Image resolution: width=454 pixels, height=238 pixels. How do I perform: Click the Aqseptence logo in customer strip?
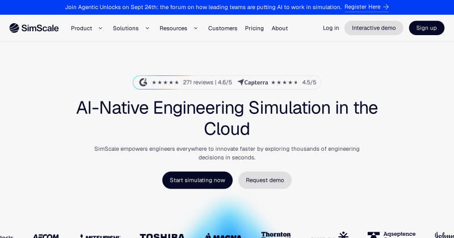tap(392, 235)
